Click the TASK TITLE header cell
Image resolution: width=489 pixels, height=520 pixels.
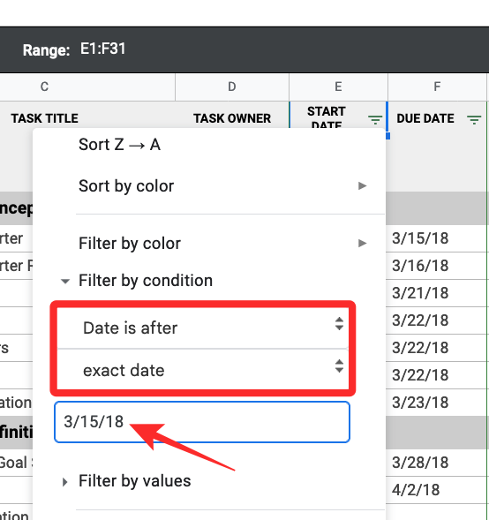[x=45, y=118]
